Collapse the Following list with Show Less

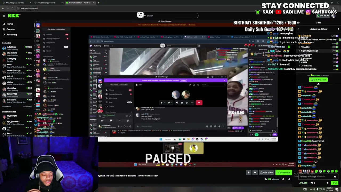27,107
